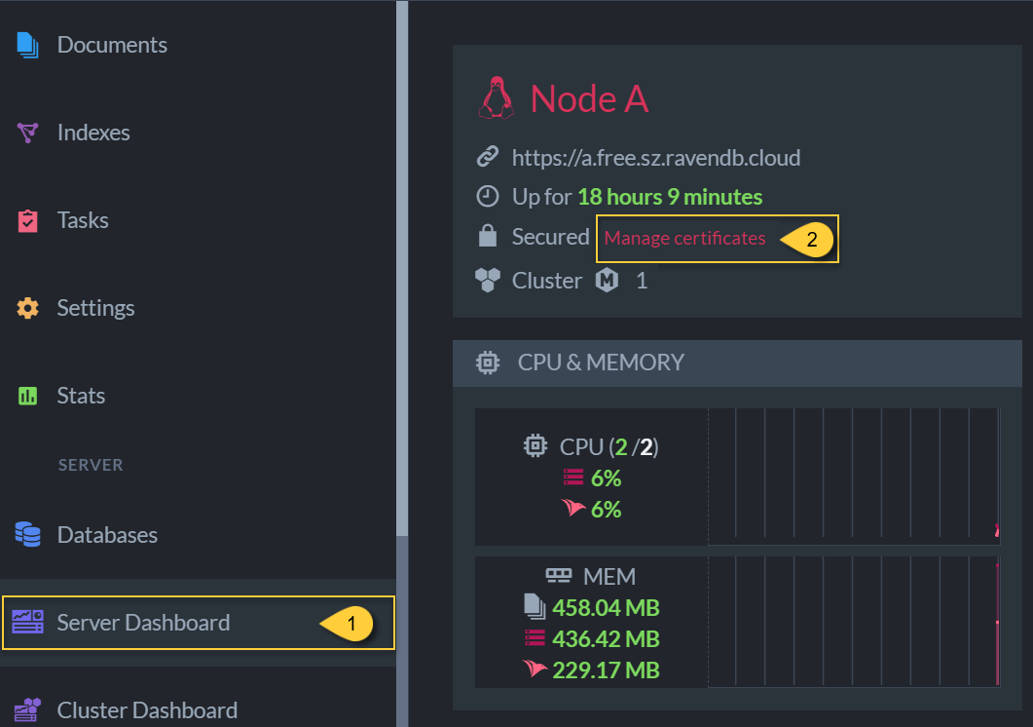This screenshot has height=727, width=1033.
Task: Click the CPU usage graph
Action: (854, 477)
